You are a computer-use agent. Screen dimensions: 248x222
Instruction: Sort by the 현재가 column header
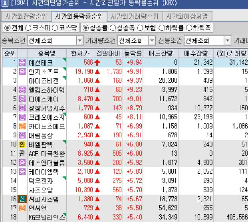coord(80,53)
